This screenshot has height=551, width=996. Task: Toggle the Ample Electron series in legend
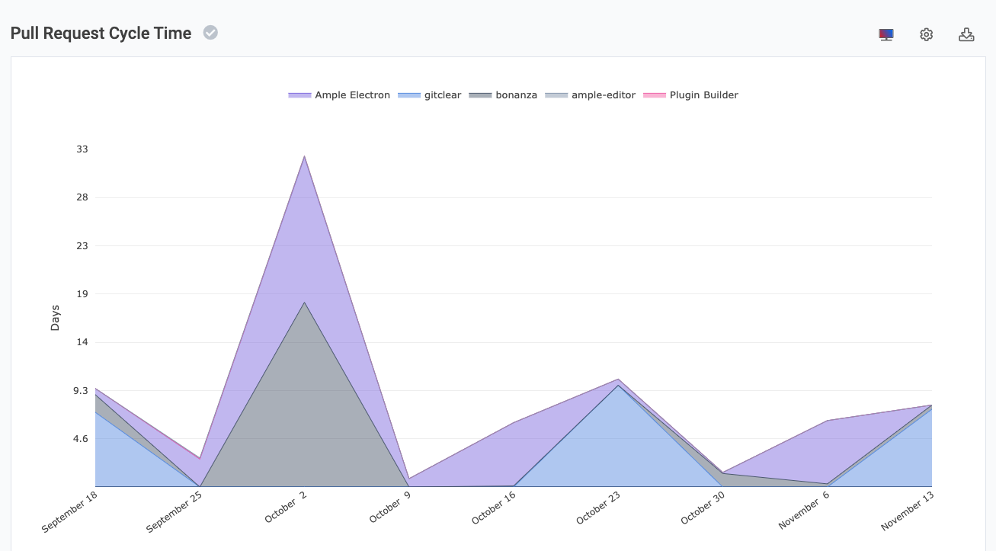(352, 95)
